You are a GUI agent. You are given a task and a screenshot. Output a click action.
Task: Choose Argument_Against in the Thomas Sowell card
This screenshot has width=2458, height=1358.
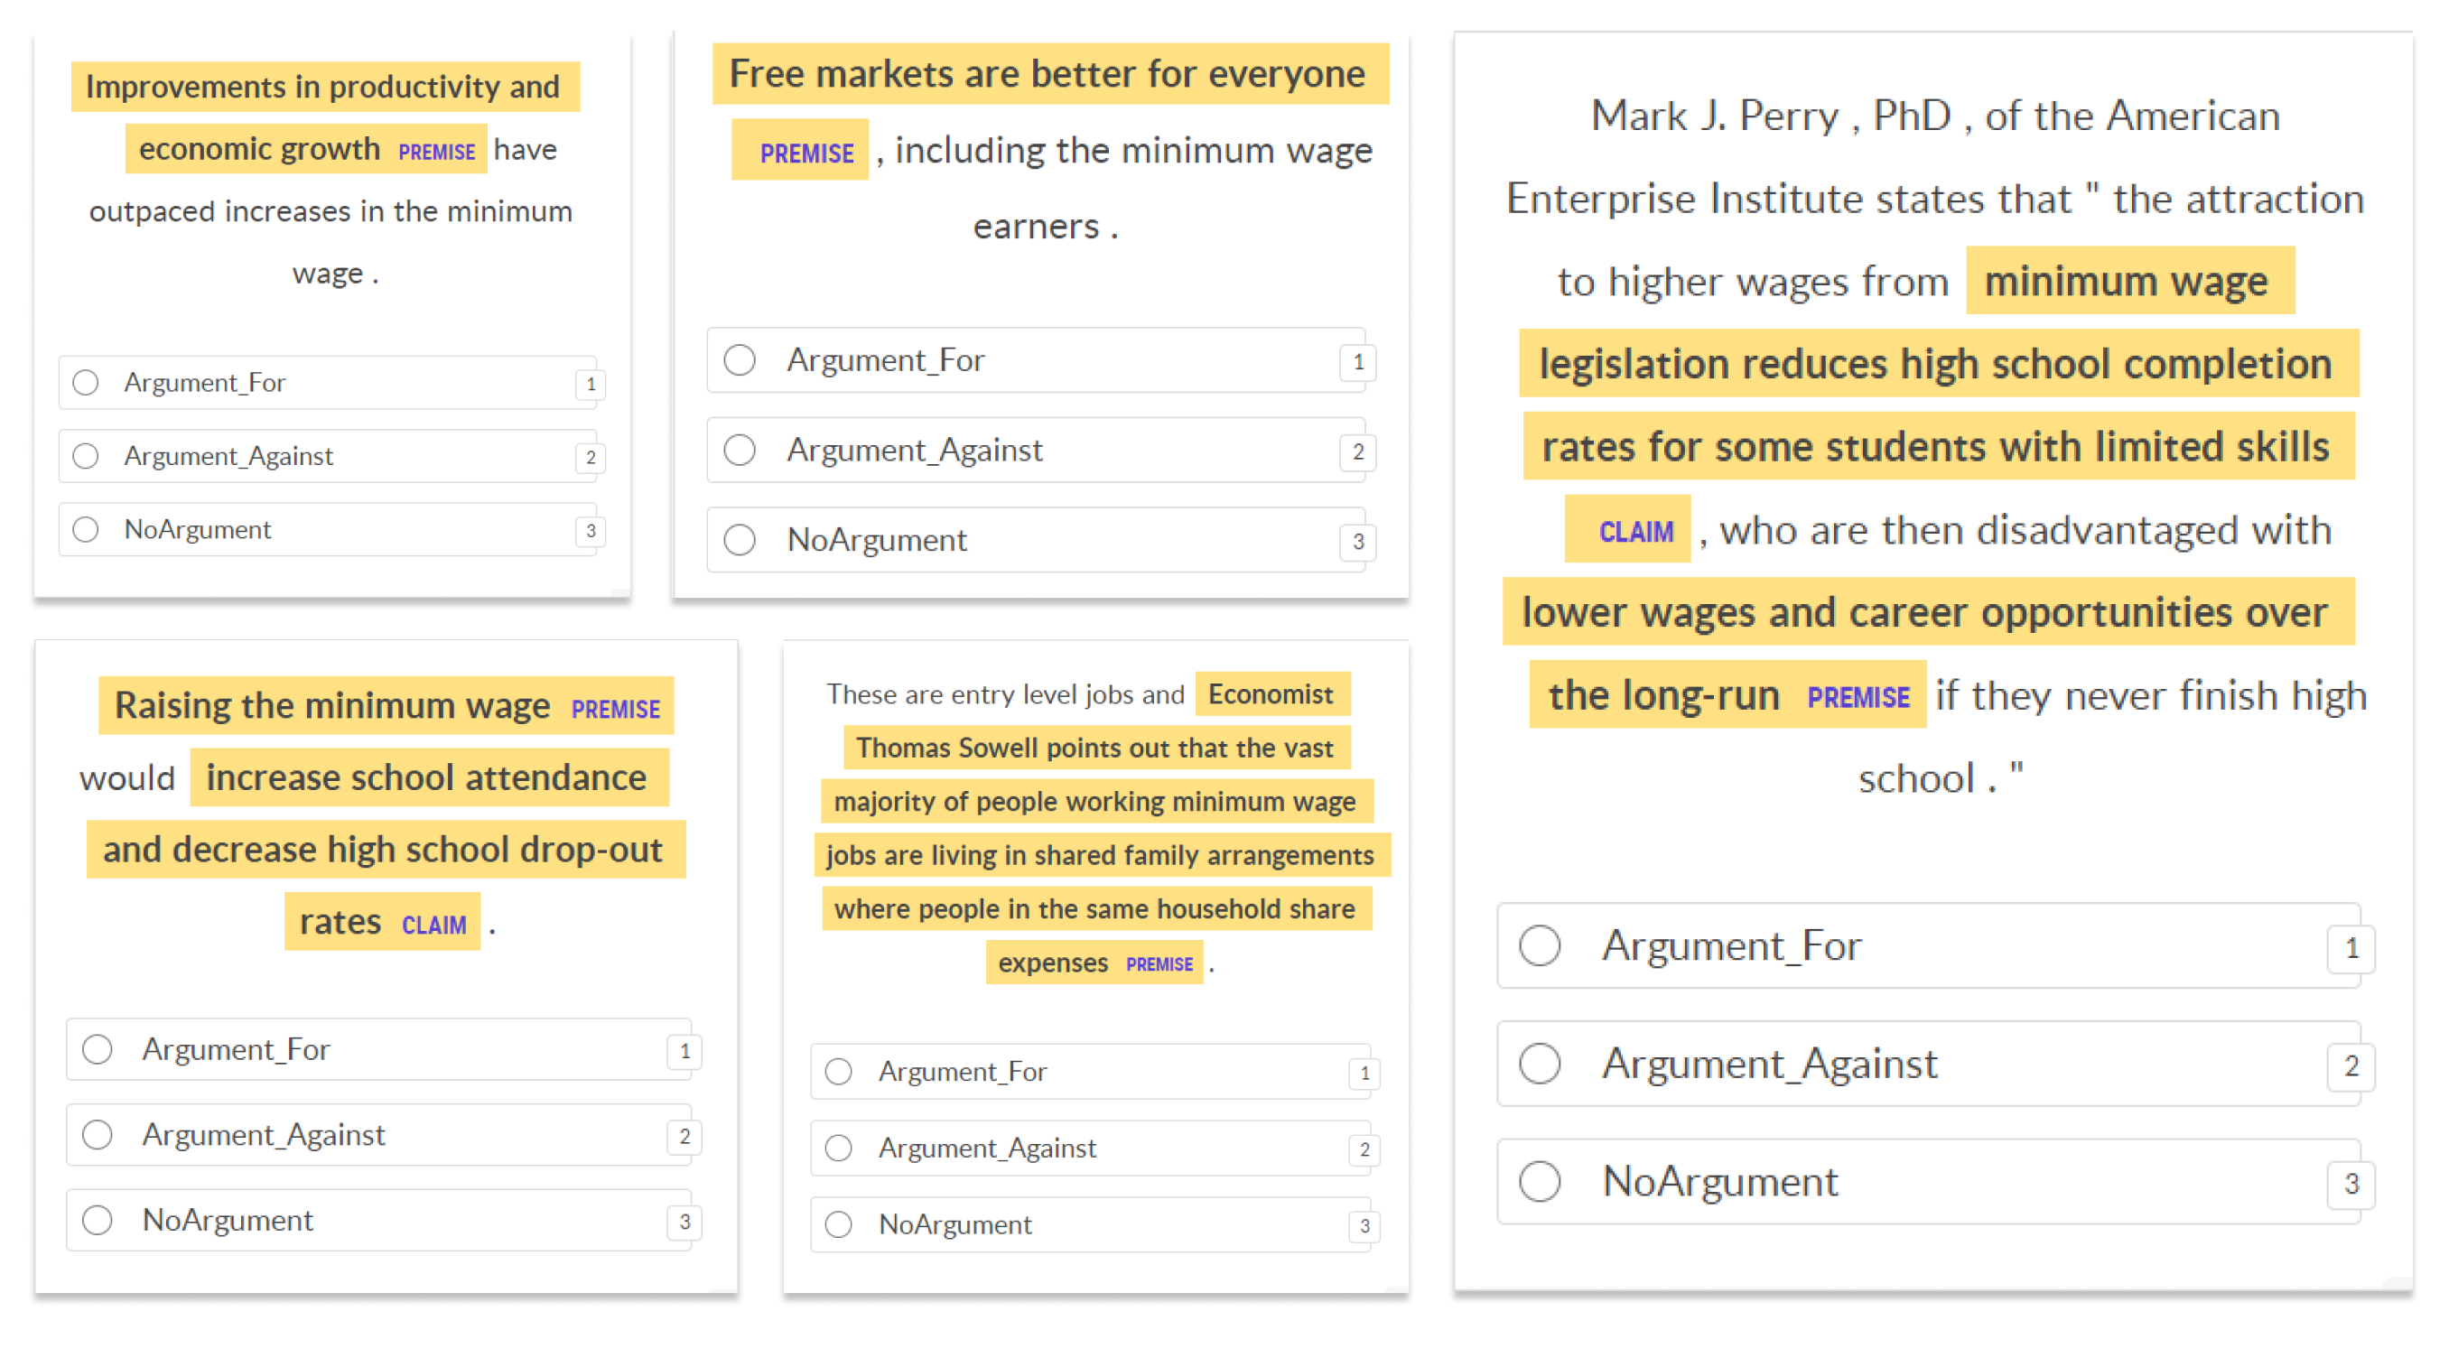click(1091, 1148)
